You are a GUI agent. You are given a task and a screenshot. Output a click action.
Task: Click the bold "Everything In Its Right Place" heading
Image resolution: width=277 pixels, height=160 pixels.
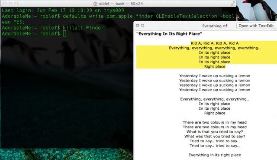point(169,34)
